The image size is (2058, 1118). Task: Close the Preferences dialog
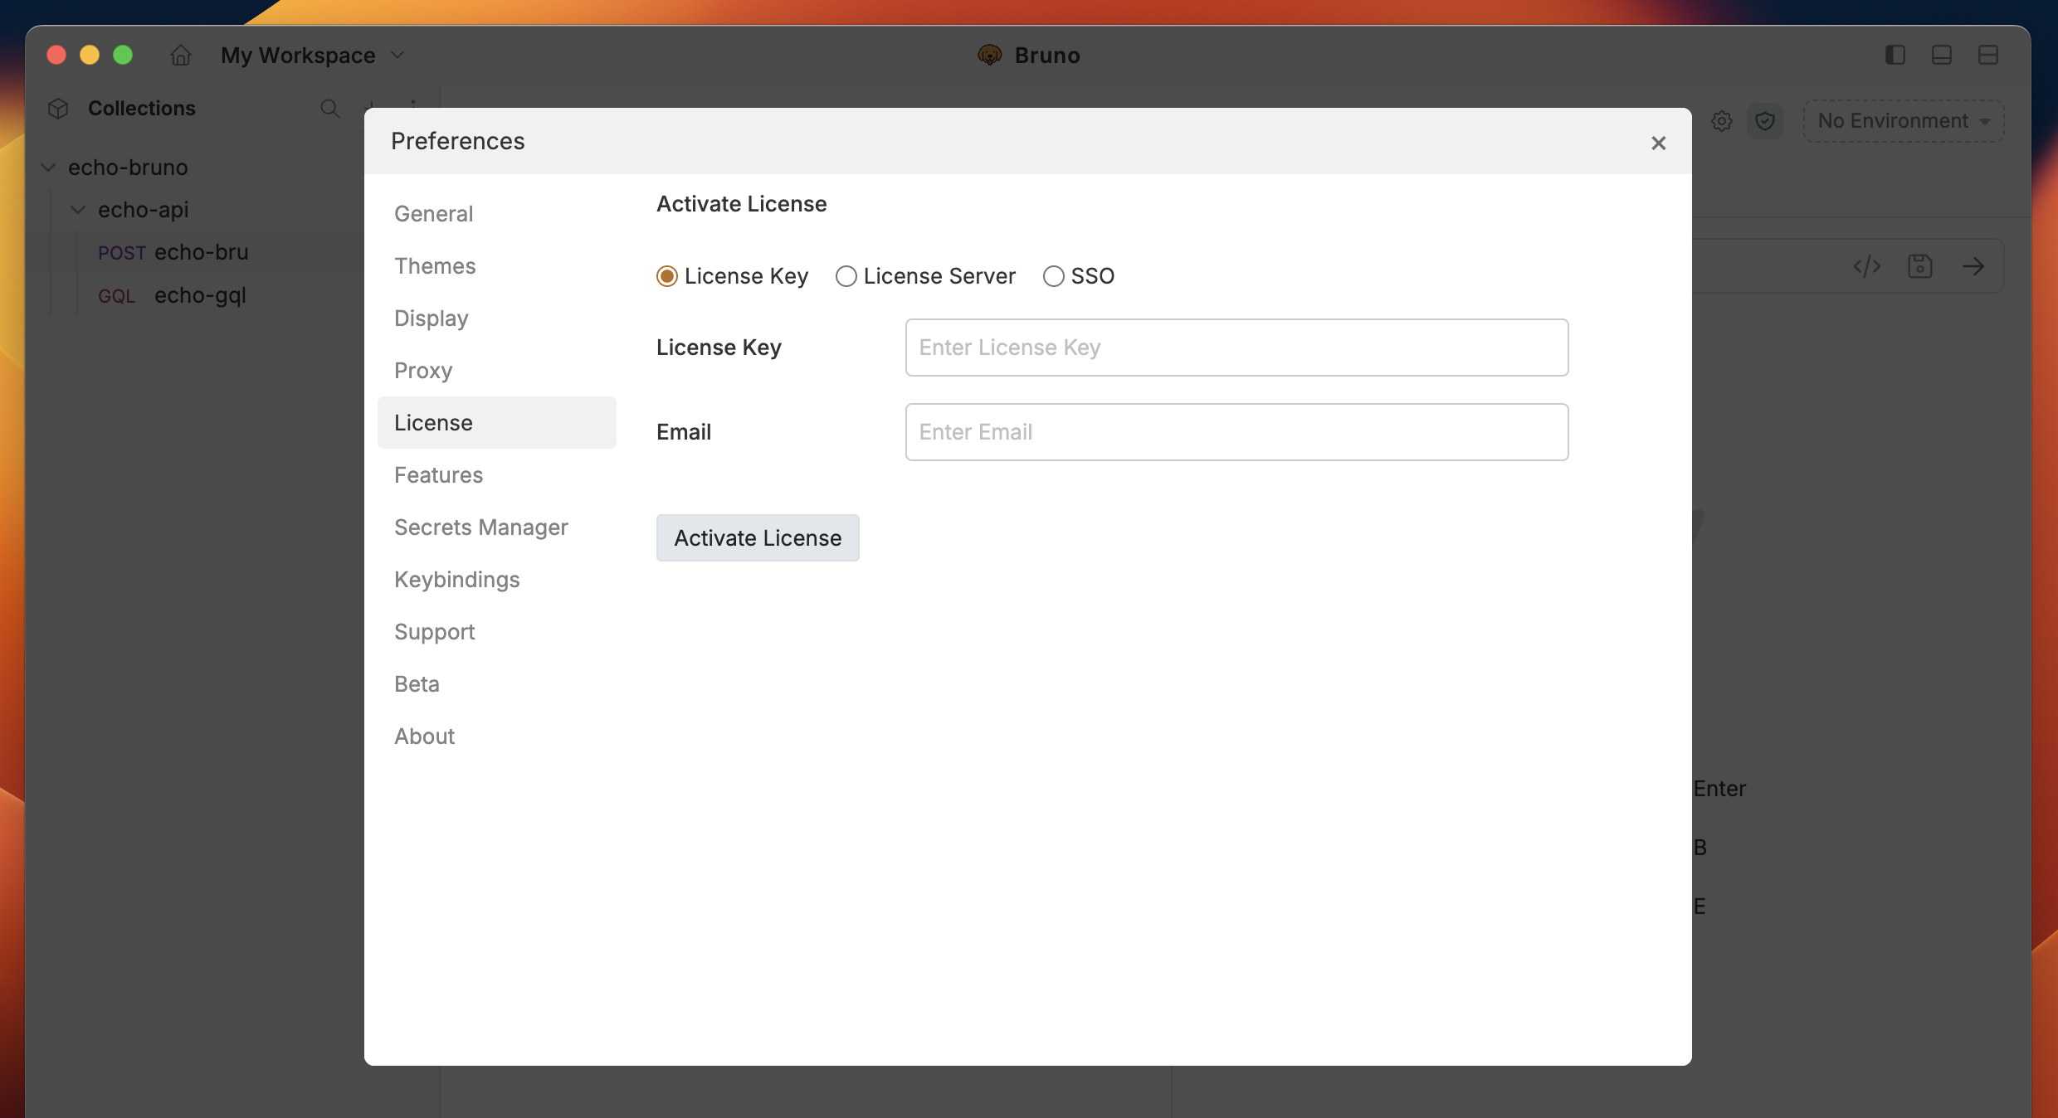[x=1658, y=143]
